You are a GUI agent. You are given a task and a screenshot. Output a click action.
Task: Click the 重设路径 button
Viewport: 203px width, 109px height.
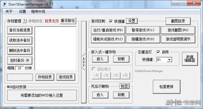pyautogui.click(x=68, y=21)
